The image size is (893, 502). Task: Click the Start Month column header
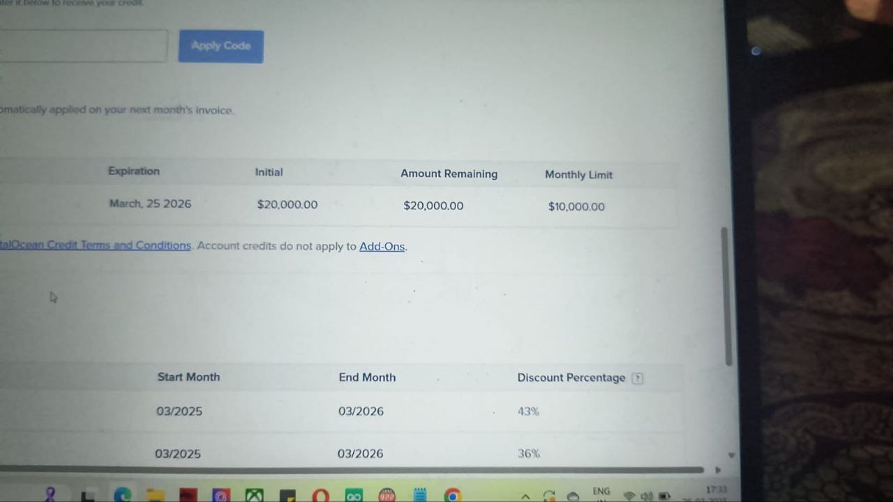pos(188,376)
